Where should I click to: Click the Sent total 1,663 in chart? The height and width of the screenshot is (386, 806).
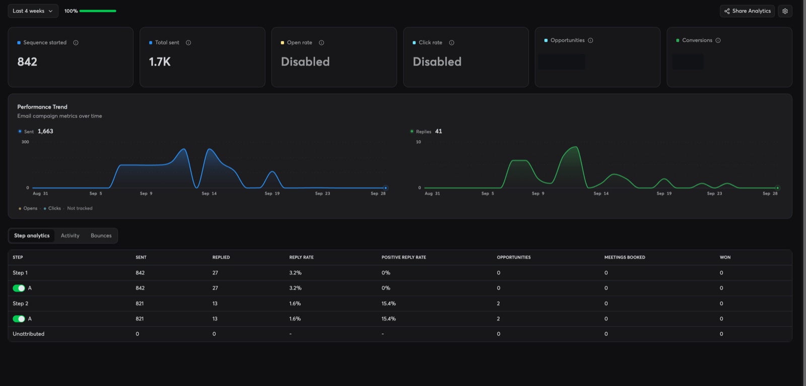pyautogui.click(x=45, y=131)
